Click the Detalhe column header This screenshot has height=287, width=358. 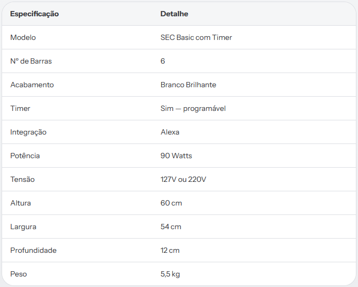point(174,14)
